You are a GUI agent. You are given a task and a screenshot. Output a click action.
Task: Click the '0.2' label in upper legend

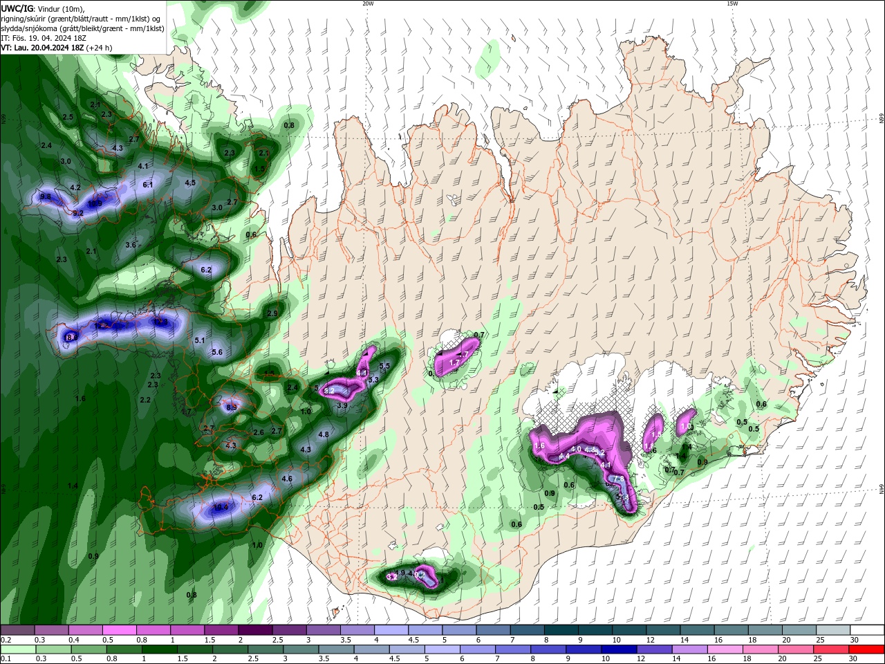point(6,640)
